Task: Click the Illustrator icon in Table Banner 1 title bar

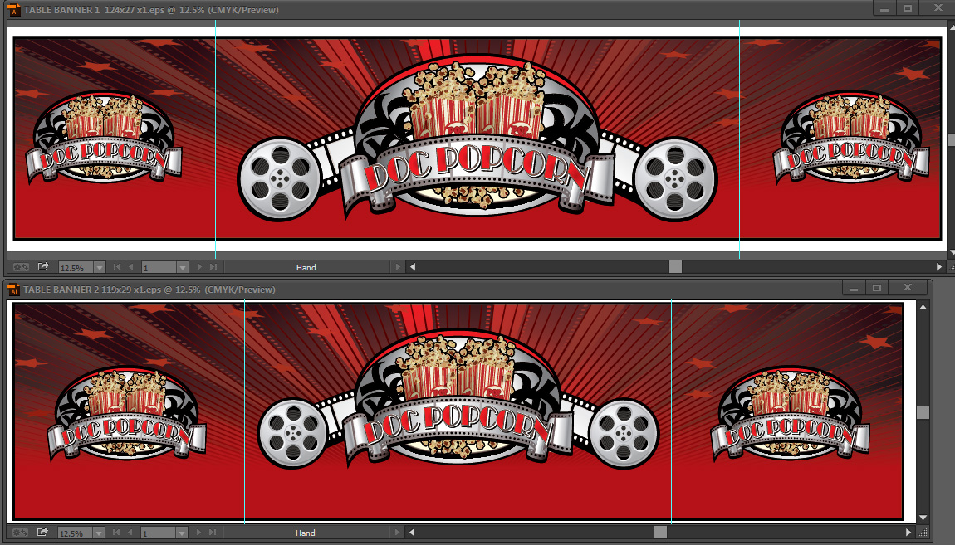Action: coord(12,9)
